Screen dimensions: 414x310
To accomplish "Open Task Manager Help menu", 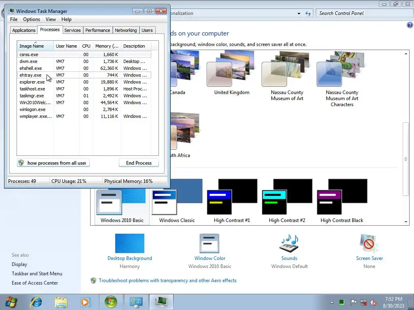I will (66, 19).
